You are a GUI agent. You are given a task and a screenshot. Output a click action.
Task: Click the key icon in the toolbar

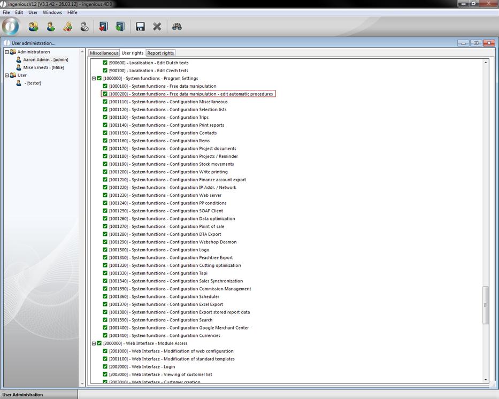tap(67, 27)
